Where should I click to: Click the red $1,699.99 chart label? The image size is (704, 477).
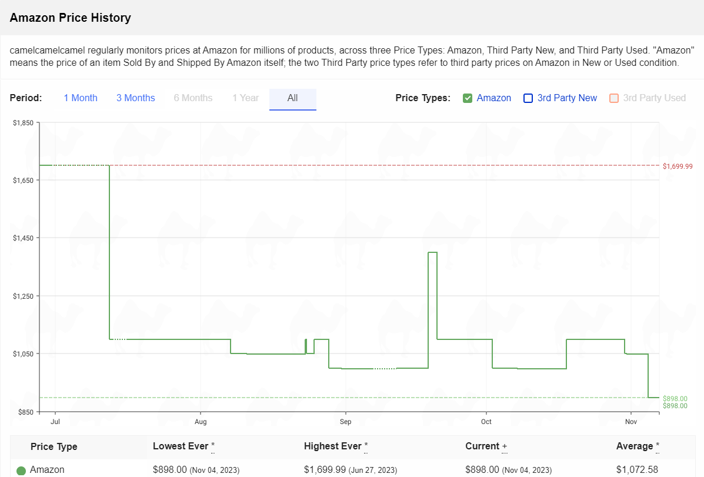678,166
